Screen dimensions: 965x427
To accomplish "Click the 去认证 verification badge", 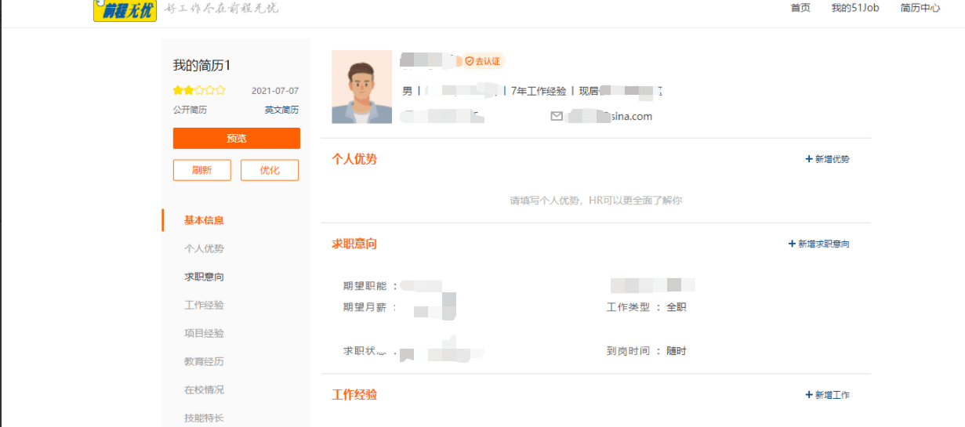I will click(482, 61).
